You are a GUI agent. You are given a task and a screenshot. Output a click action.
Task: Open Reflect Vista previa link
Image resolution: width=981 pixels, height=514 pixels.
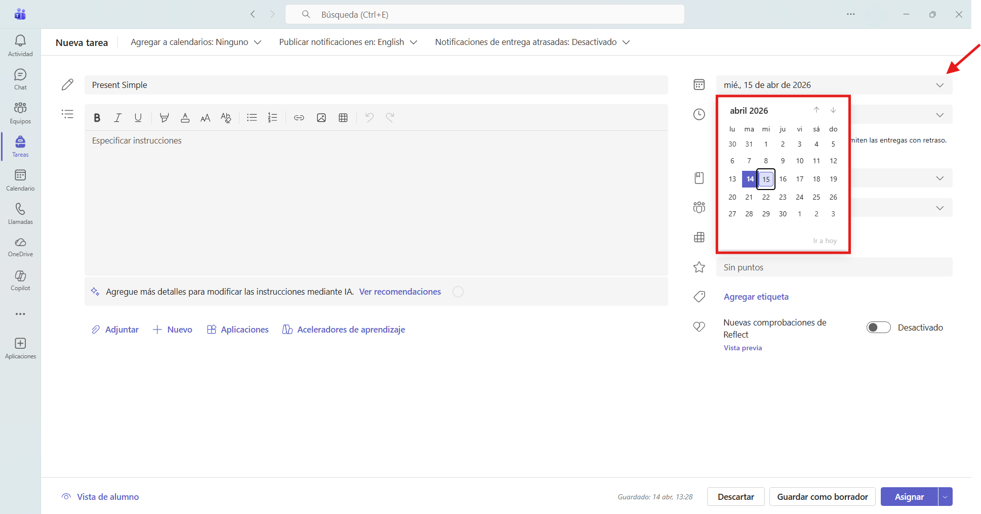(743, 348)
